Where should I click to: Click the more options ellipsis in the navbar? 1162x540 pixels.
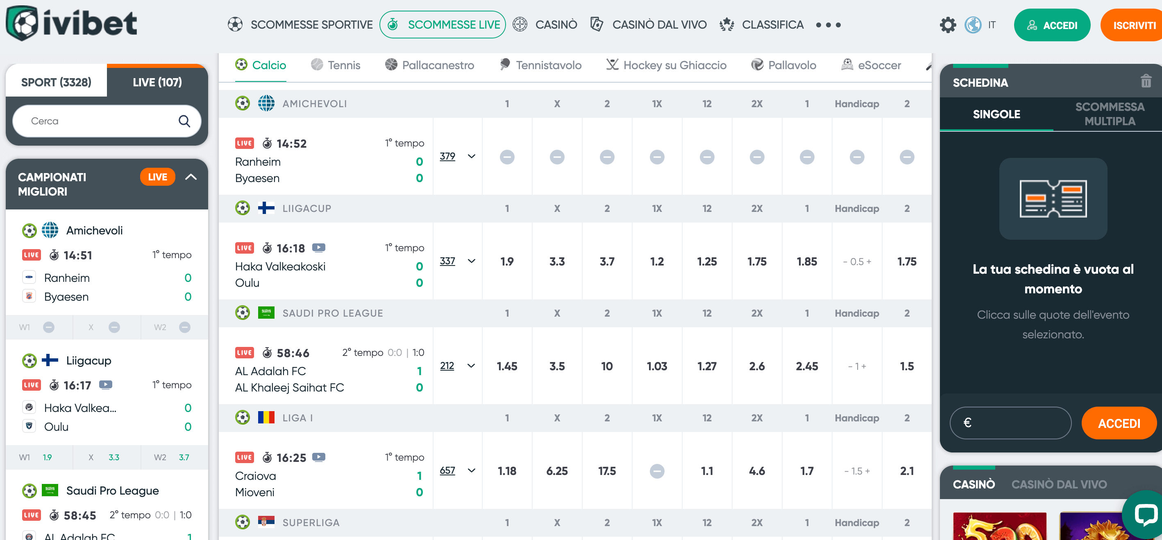(828, 25)
